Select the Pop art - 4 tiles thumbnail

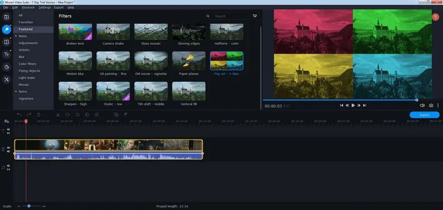tap(226, 61)
